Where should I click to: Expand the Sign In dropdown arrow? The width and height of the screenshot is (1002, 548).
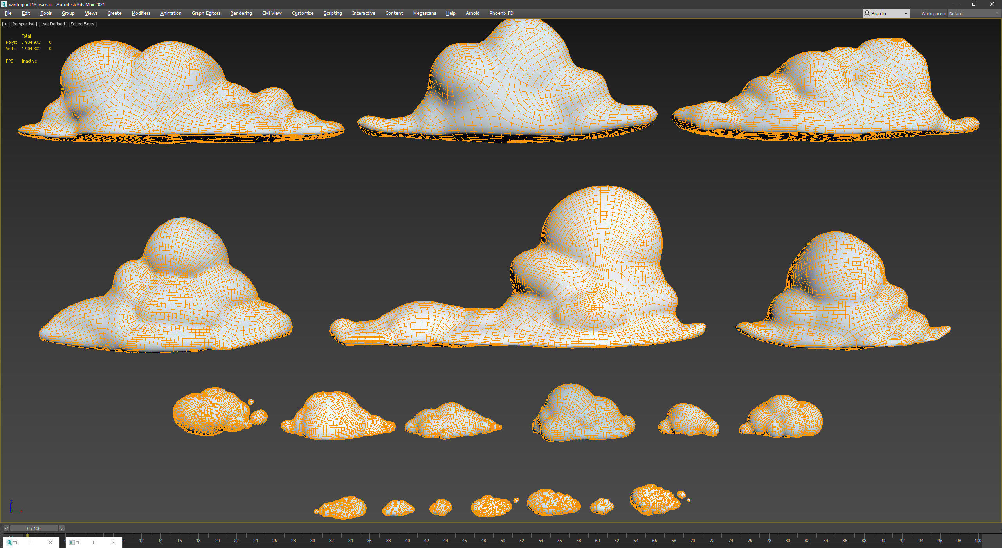coord(906,13)
